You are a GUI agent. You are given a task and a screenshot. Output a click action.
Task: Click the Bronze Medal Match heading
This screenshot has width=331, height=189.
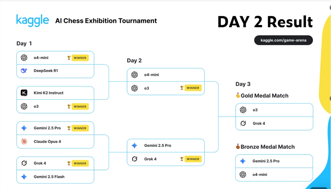267,147
